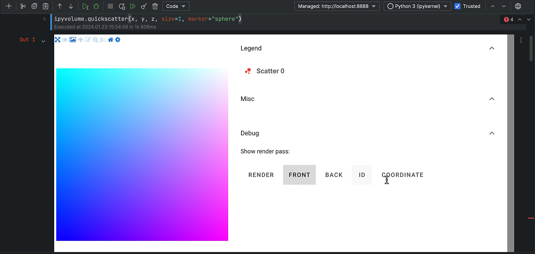Click the Run All double-arrow icon
535x254 pixels.
click(x=133, y=6)
